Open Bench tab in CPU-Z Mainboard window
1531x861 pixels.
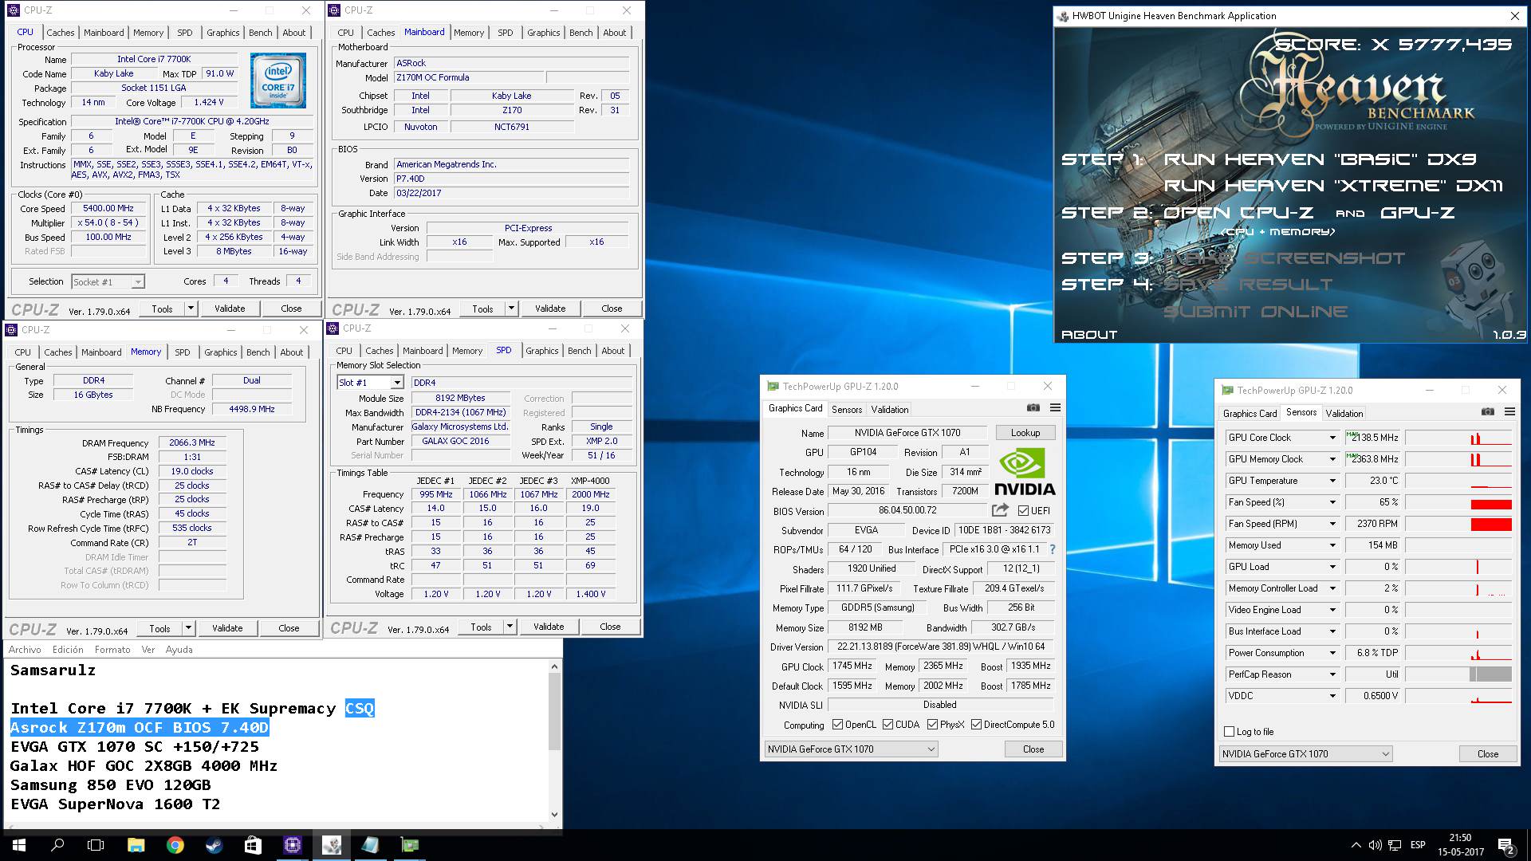pos(581,33)
